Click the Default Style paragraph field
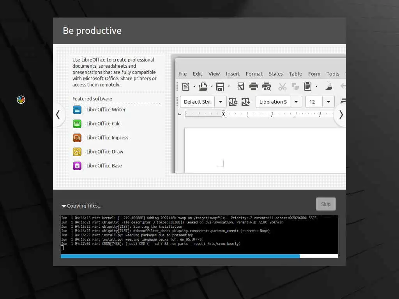The width and height of the screenshot is (399, 299). [197, 102]
